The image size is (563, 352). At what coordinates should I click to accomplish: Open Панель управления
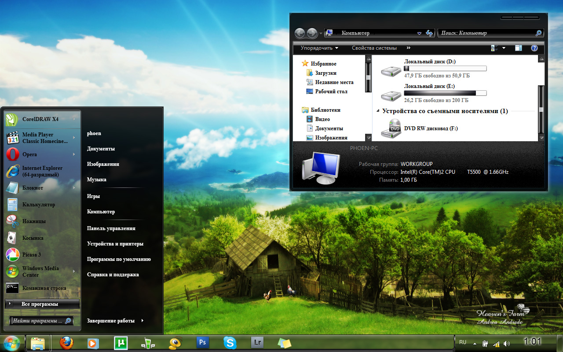click(x=111, y=228)
